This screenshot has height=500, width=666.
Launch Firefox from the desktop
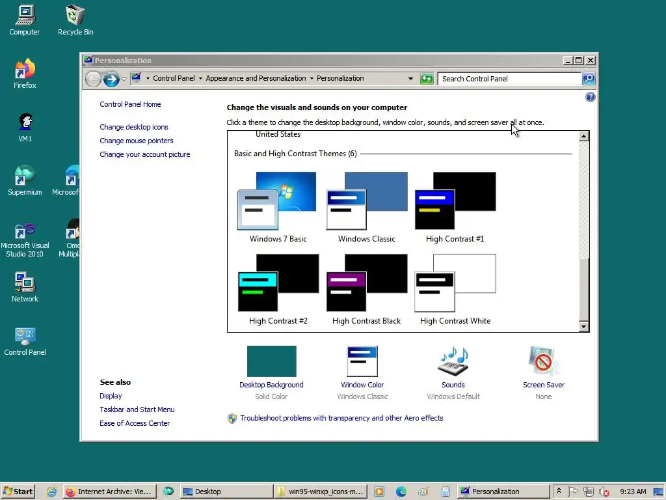tap(25, 74)
